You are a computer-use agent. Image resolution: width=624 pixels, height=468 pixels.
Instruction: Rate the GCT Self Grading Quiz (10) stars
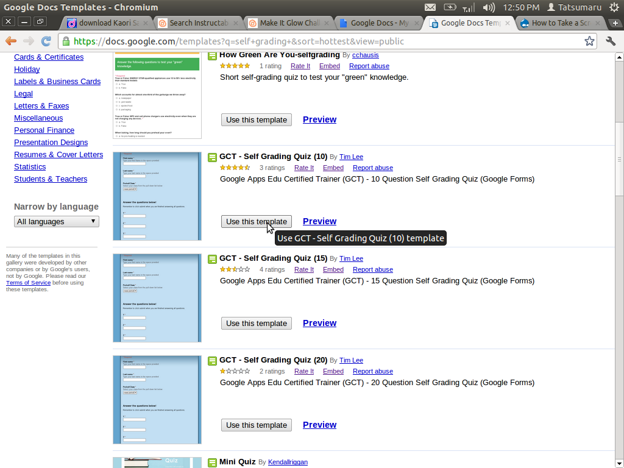click(x=235, y=168)
